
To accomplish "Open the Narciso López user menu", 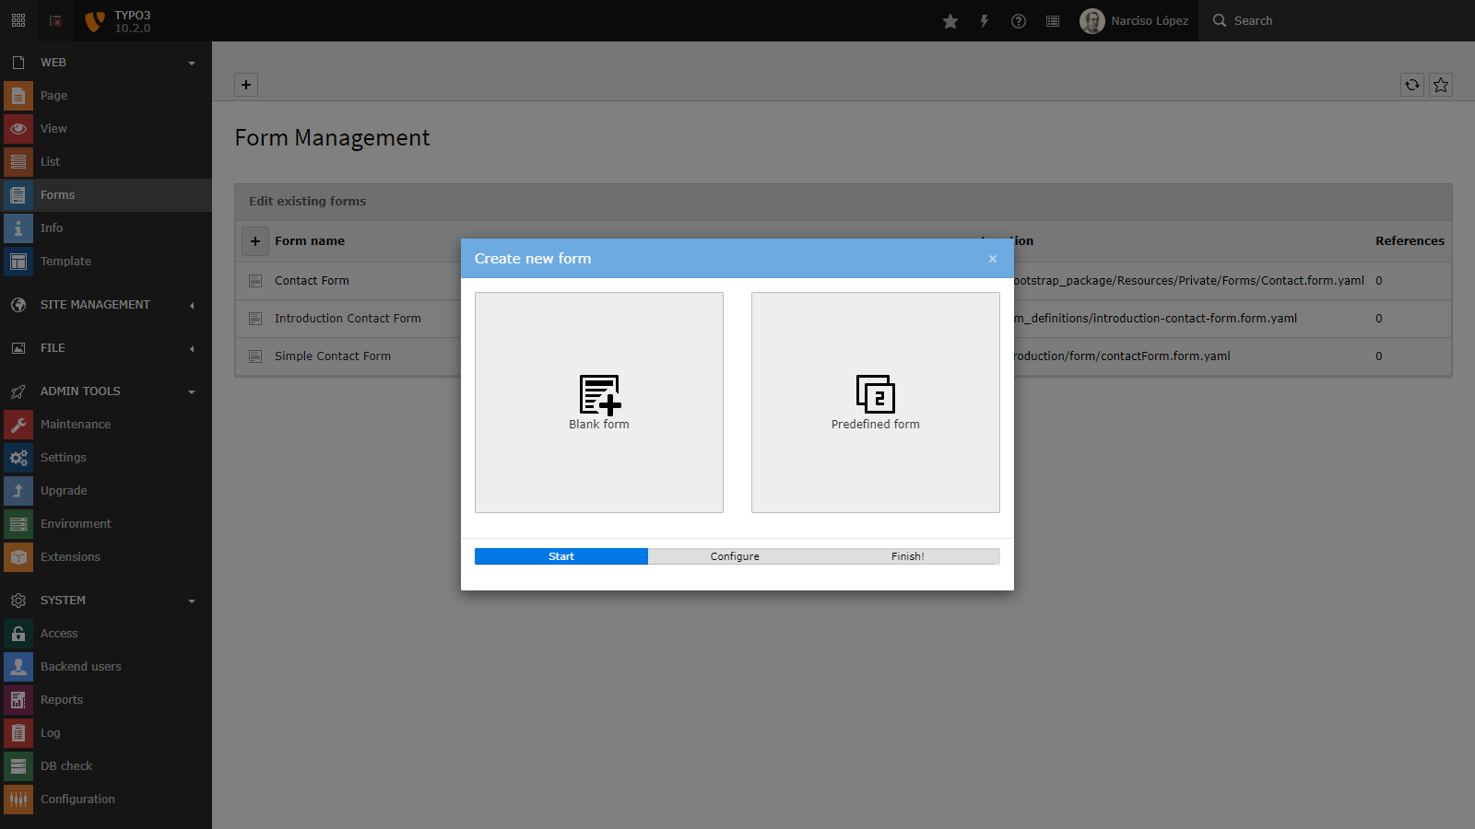I will click(x=1135, y=20).
